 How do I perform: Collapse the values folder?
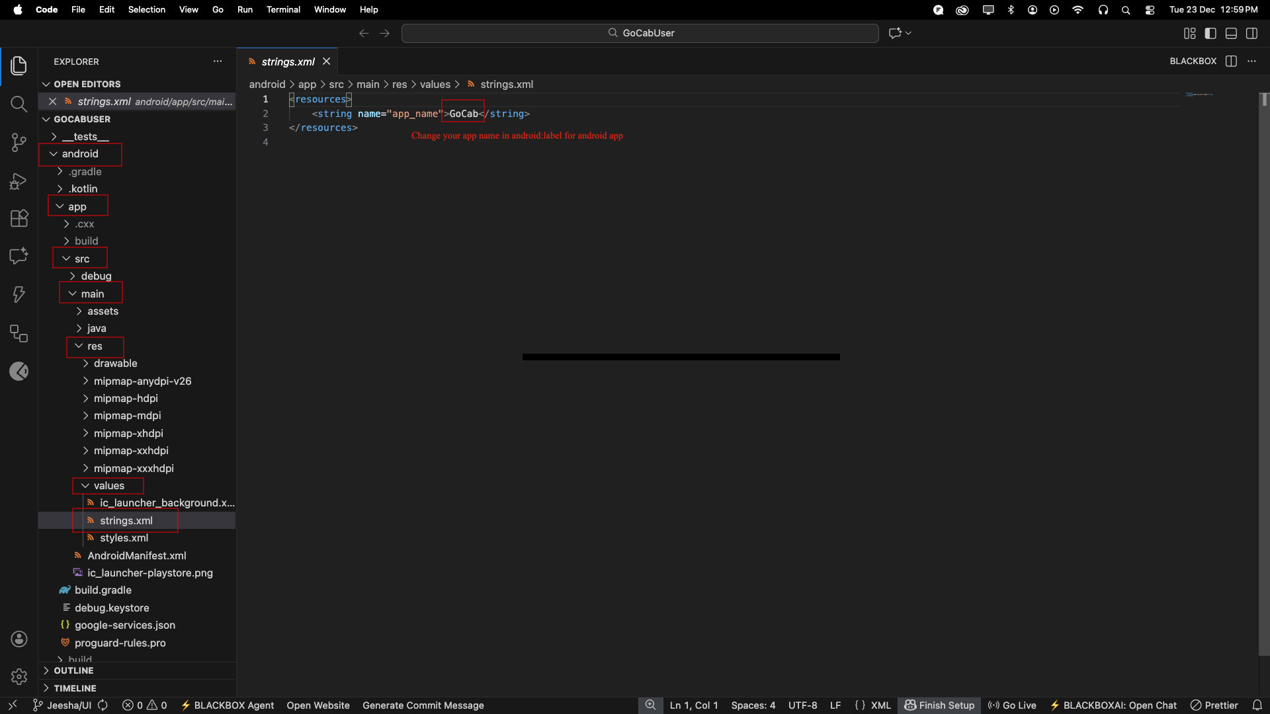click(108, 486)
